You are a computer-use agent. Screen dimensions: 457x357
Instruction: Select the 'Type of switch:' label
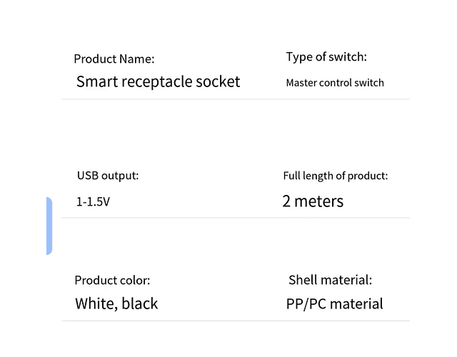pyautogui.click(x=326, y=57)
